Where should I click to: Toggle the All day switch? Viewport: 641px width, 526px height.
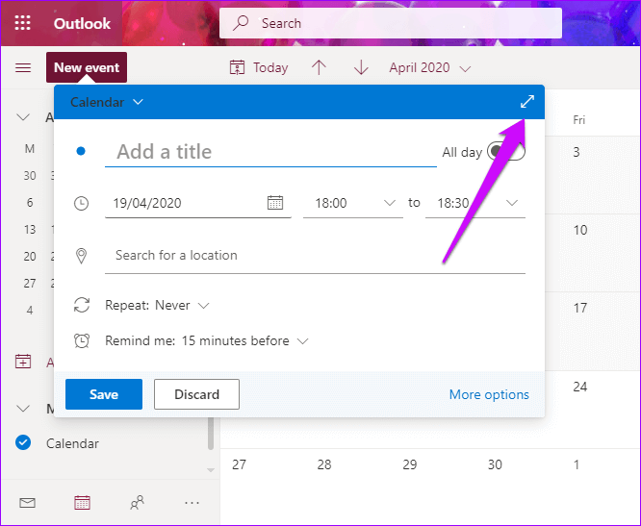[x=506, y=152]
